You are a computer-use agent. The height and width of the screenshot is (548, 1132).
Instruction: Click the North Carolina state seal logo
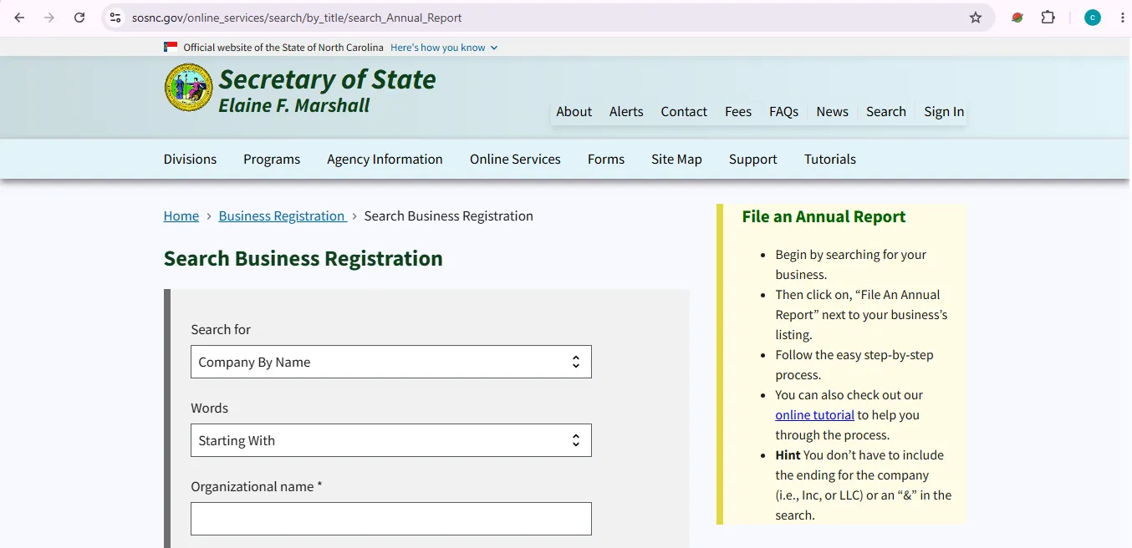point(188,88)
